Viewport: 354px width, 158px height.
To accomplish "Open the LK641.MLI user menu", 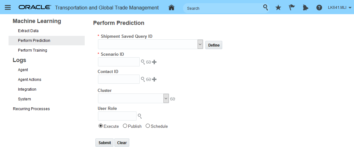I will pyautogui.click(x=340, y=8).
